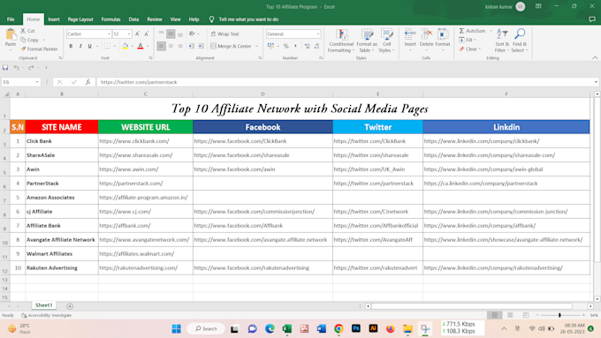Screen dimensions: 601x338
Task: Apply the red font color
Action: click(x=141, y=46)
